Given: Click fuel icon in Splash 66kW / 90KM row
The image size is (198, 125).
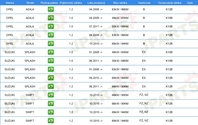Looking at the screenshot, I should [51, 86].
